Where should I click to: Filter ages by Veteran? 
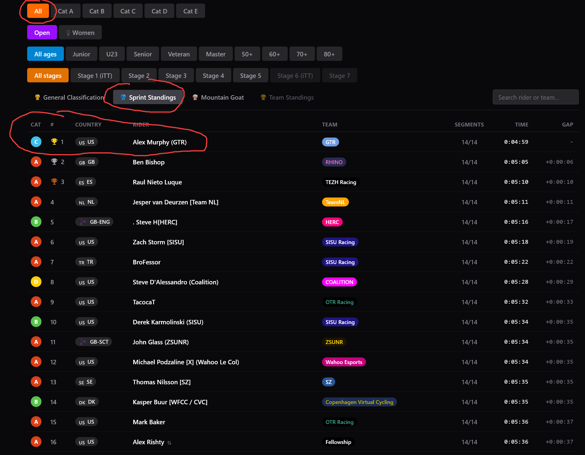coord(179,54)
